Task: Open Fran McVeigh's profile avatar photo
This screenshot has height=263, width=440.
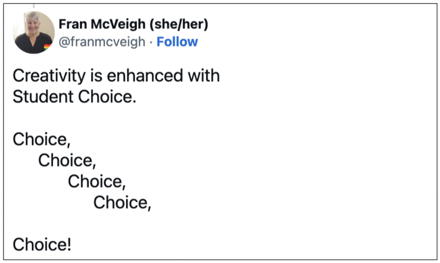Action: point(34,33)
